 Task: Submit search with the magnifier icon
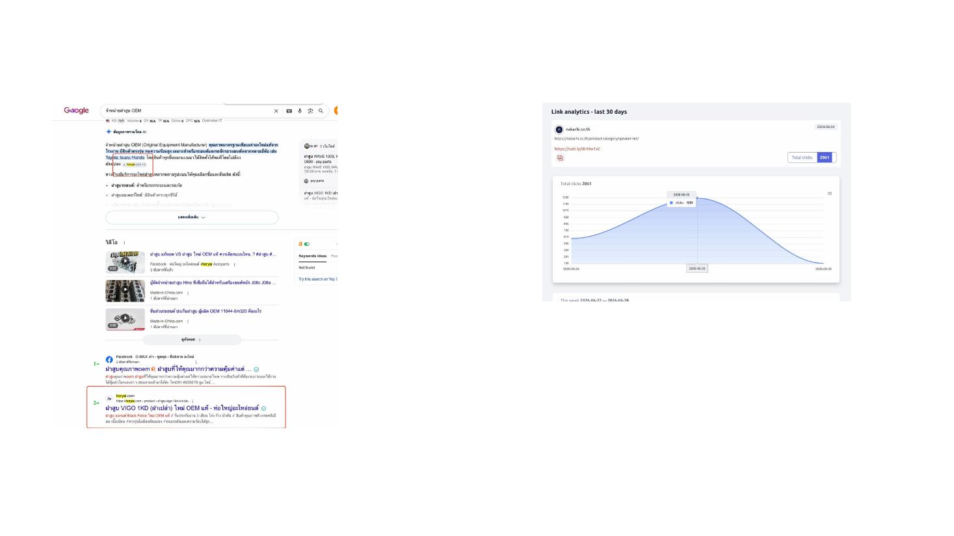(x=321, y=111)
